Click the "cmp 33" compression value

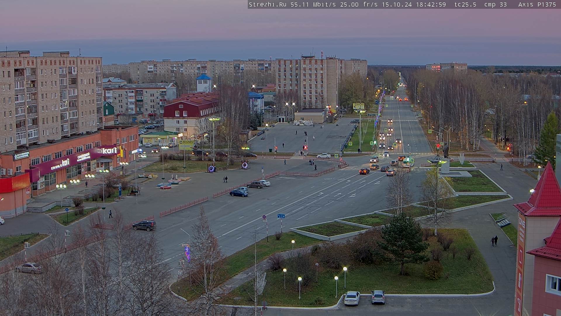495,4
